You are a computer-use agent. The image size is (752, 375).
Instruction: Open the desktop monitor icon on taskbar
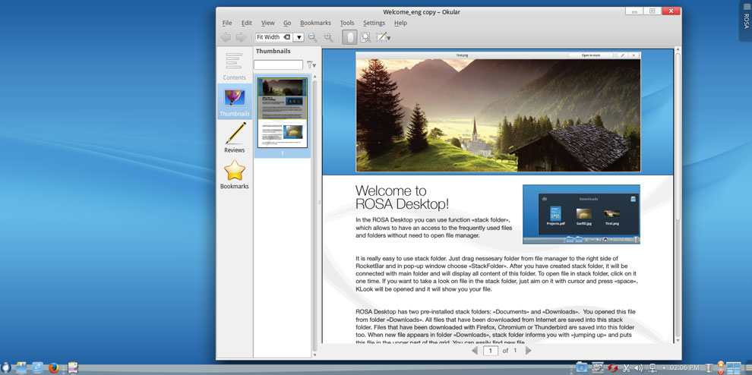pyautogui.click(x=21, y=368)
